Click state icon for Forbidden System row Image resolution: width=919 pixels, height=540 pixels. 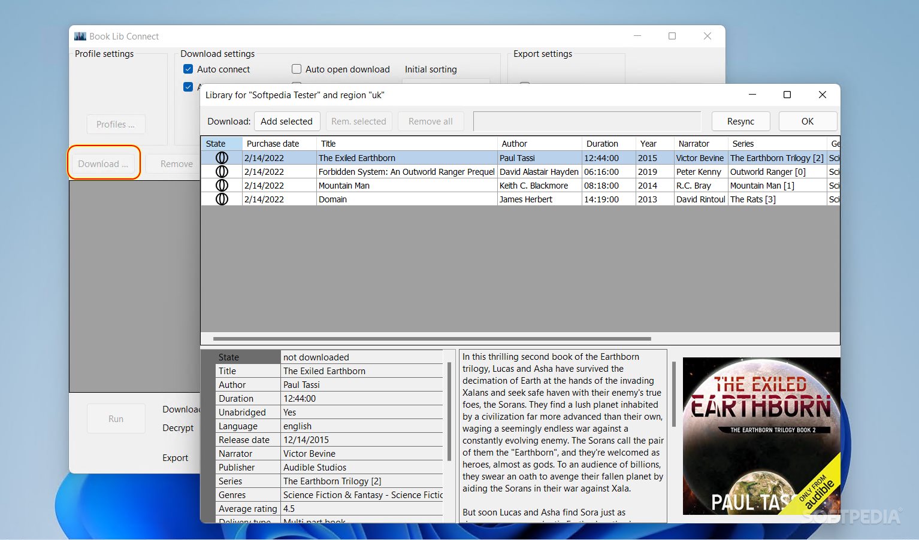click(222, 172)
